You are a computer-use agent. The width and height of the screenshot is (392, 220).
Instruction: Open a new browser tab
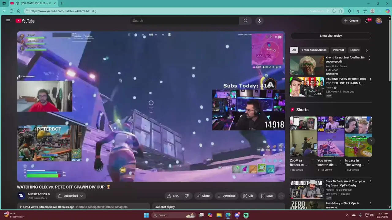tap(62, 3)
